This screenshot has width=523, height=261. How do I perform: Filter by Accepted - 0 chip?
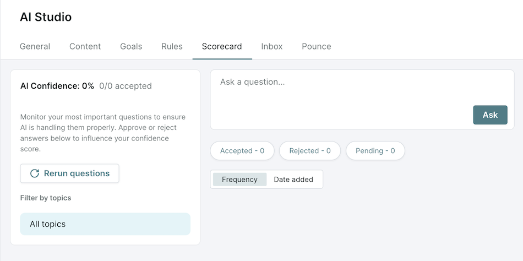click(x=242, y=151)
